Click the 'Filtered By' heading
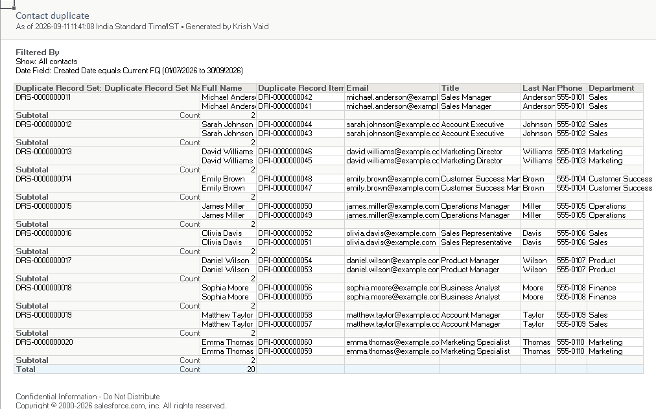The width and height of the screenshot is (656, 409). 37,53
